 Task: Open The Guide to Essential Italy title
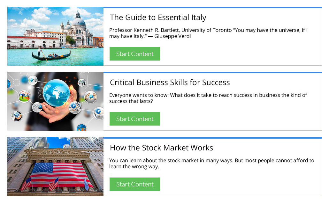[x=158, y=18]
